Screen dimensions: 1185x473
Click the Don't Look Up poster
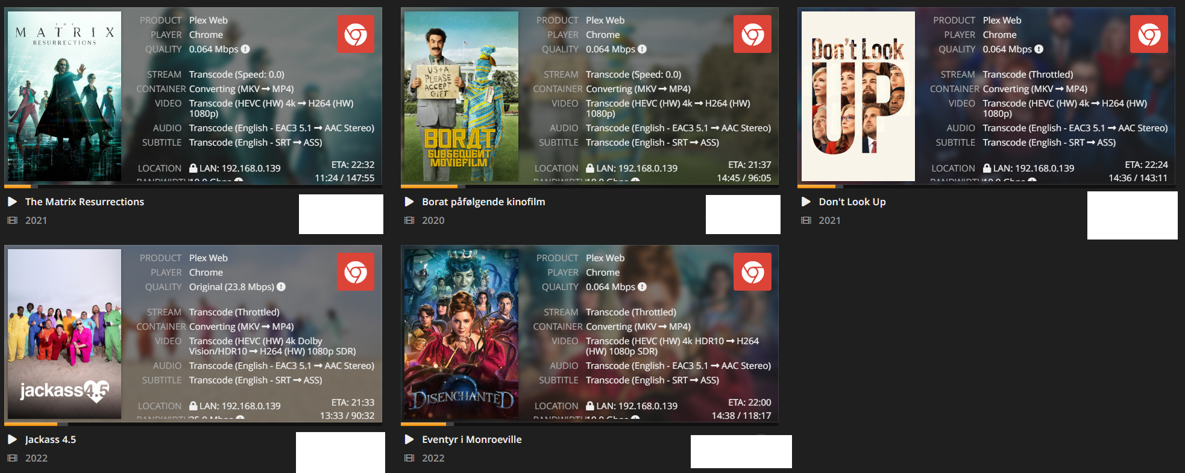tap(858, 96)
